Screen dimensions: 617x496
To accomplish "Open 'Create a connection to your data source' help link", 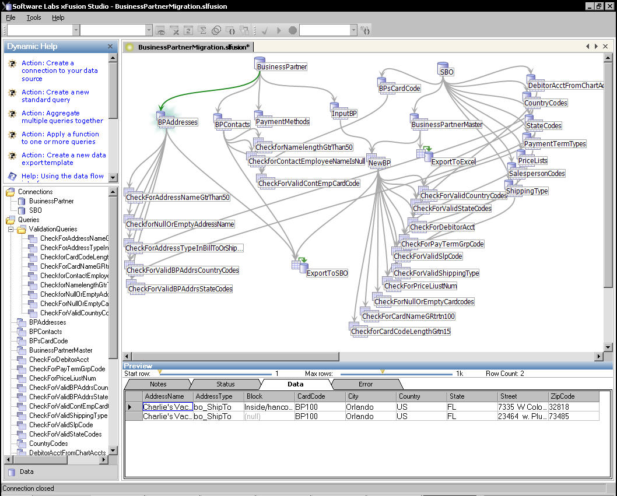I will click(x=59, y=71).
